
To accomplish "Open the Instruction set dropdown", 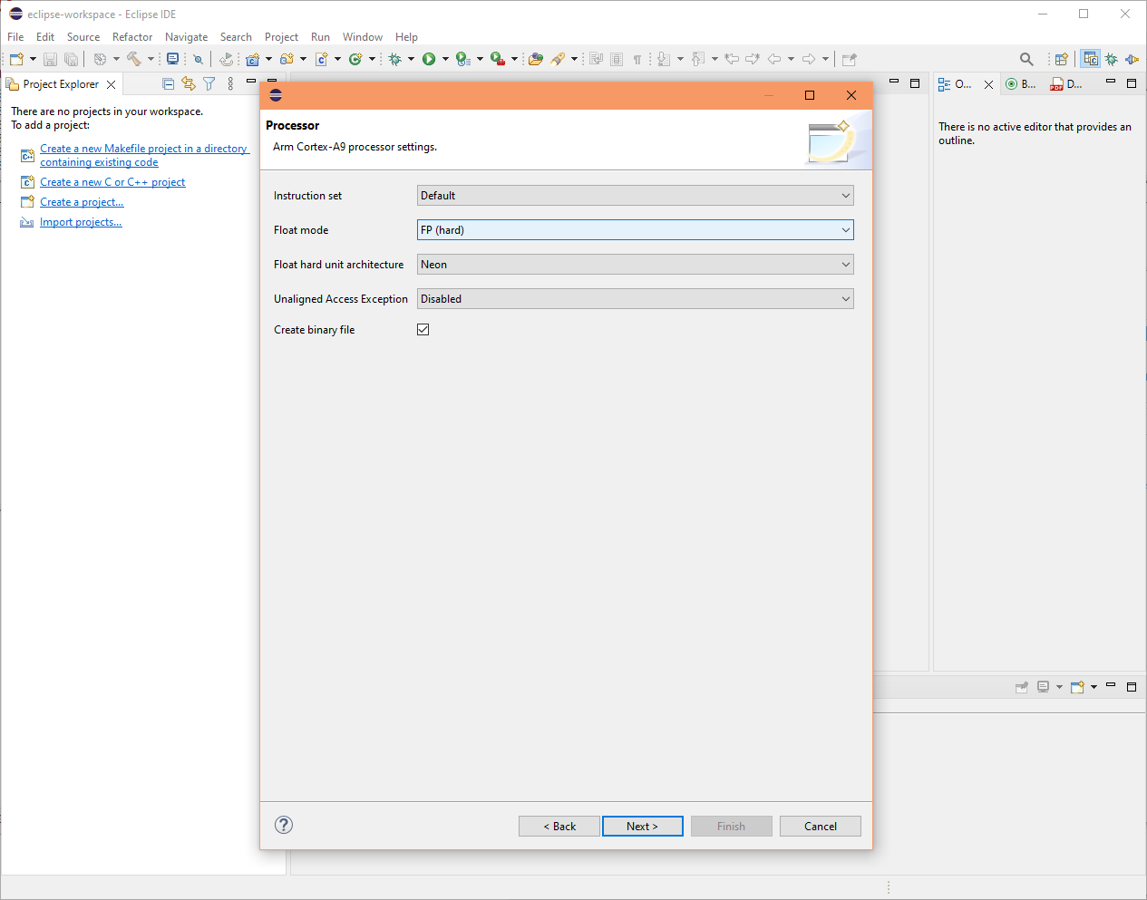I will [635, 196].
